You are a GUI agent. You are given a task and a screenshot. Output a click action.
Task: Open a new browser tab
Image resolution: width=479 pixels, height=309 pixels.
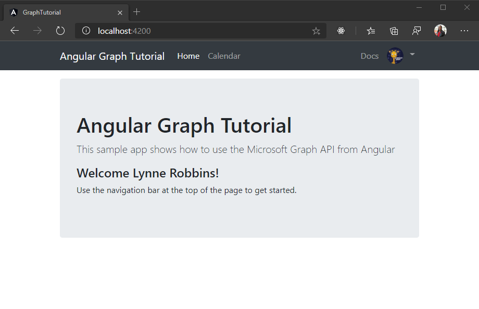click(x=136, y=12)
